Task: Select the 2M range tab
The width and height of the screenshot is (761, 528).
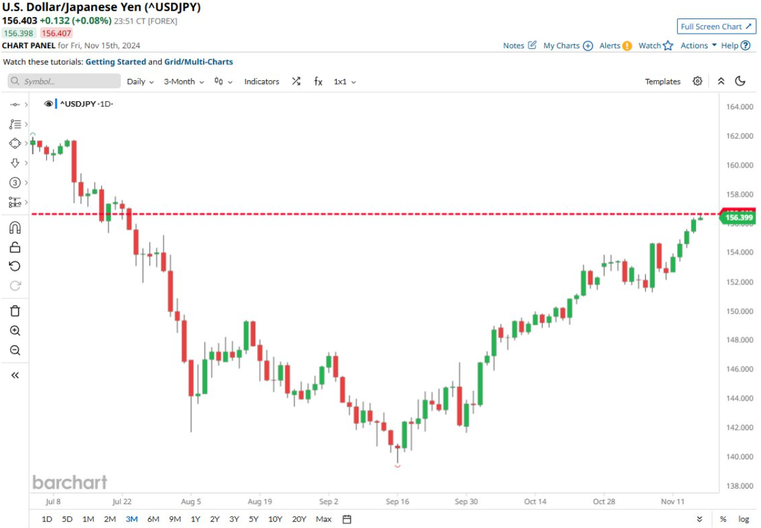Action: [x=109, y=519]
